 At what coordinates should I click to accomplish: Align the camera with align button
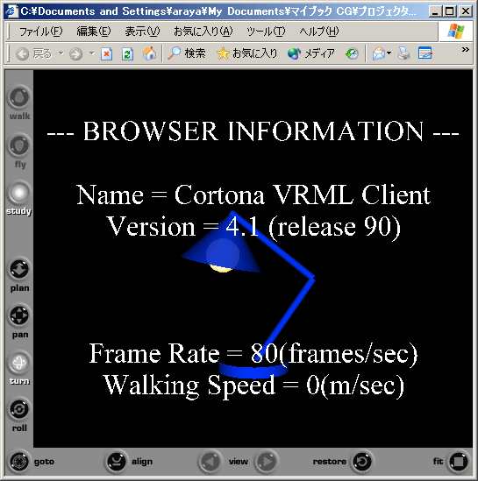[x=117, y=461]
